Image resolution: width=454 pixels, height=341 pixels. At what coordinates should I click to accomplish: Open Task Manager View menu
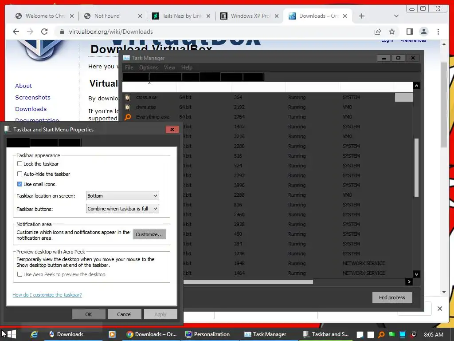coord(169,67)
